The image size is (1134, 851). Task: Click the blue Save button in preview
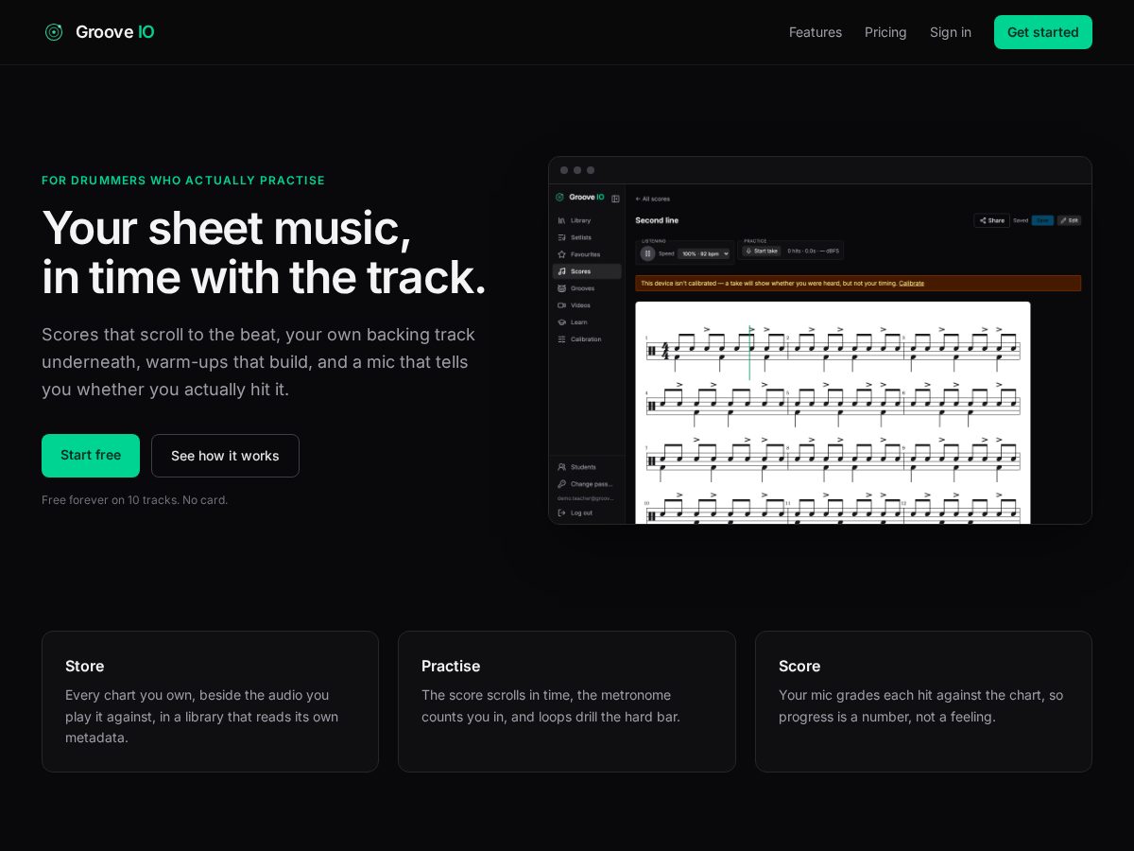point(1042,220)
